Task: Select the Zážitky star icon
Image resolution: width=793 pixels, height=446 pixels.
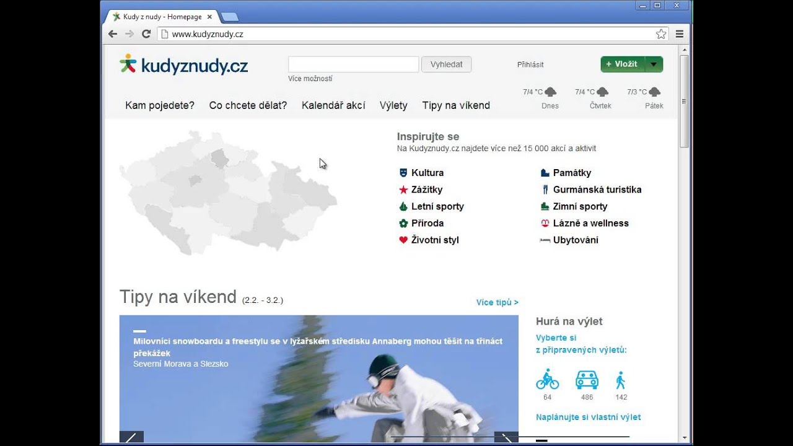Action: [x=403, y=190]
